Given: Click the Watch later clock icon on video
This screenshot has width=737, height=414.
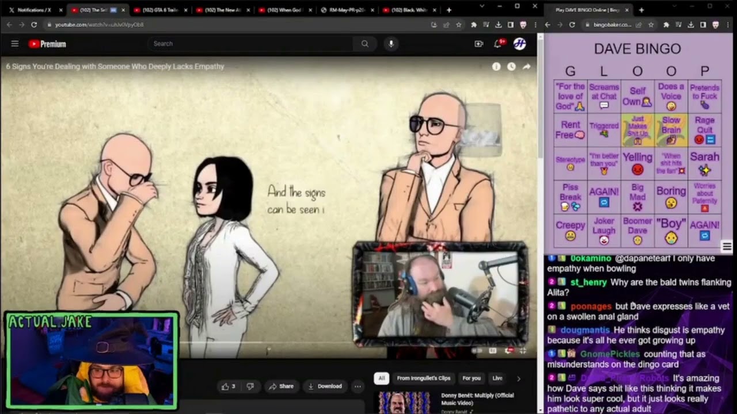Looking at the screenshot, I should (511, 67).
